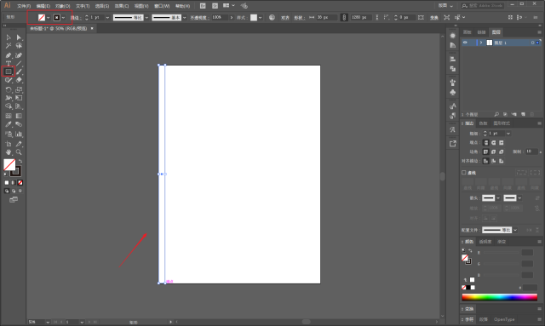Open the Type (T) menu
The width and height of the screenshot is (545, 326).
point(83,6)
